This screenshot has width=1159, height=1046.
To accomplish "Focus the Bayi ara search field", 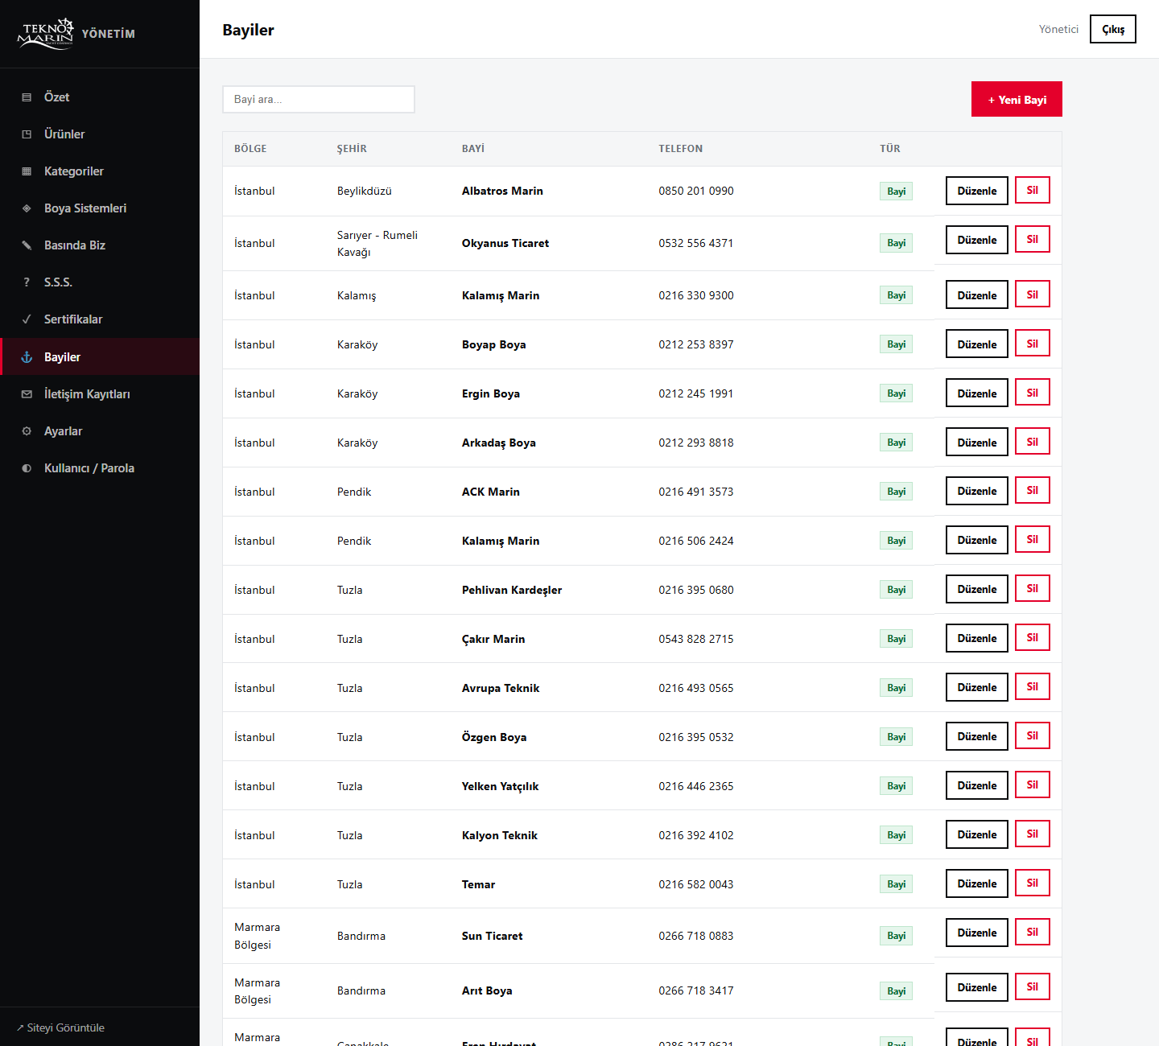I will tap(319, 99).
